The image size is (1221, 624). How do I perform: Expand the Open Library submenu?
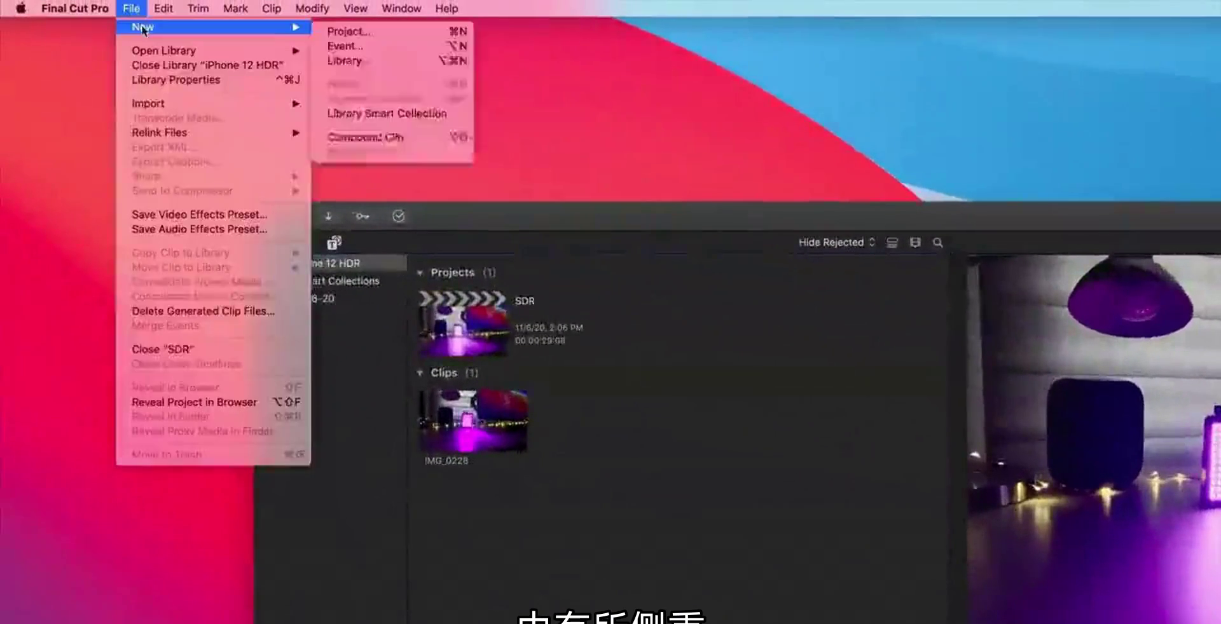(x=214, y=50)
